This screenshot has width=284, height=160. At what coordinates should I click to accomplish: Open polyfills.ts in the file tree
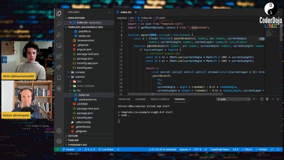tap(85, 32)
